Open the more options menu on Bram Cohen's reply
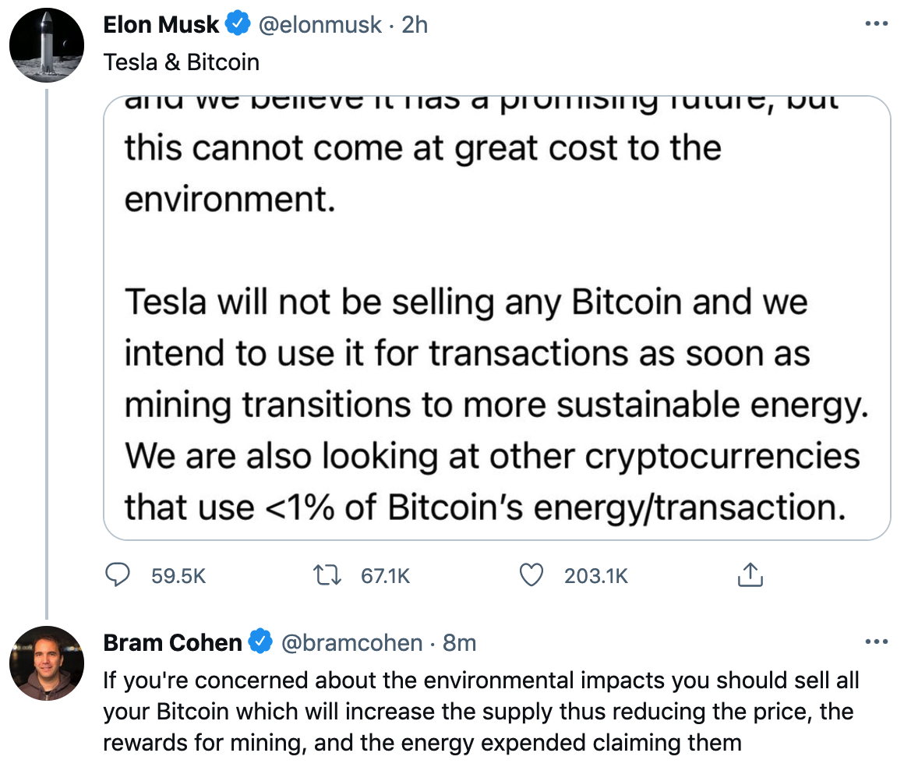 pos(876,642)
